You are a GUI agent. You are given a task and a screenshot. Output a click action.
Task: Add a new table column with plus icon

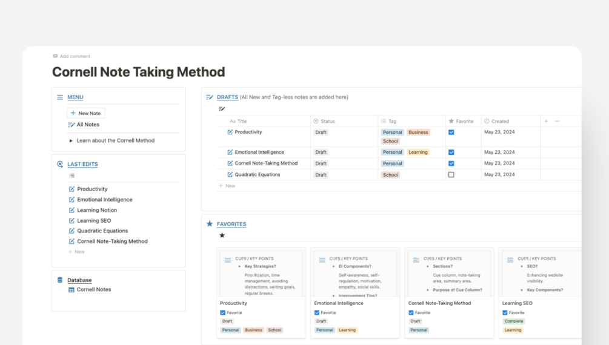tap(546, 121)
